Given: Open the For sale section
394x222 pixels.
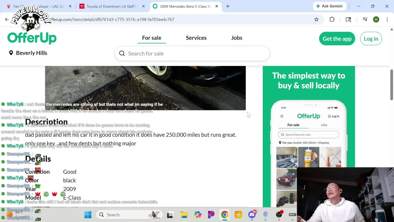Looking at the screenshot, I should coord(151,38).
